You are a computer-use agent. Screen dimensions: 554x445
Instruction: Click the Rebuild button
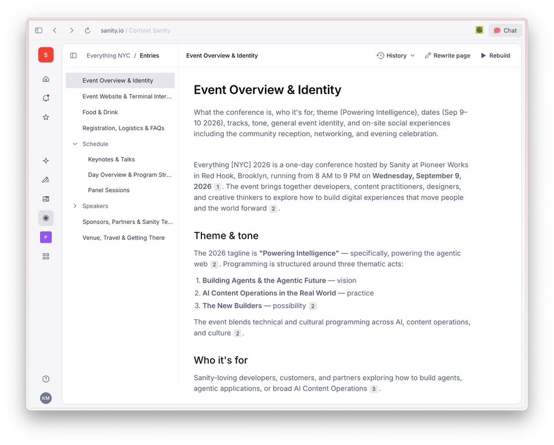pyautogui.click(x=495, y=55)
